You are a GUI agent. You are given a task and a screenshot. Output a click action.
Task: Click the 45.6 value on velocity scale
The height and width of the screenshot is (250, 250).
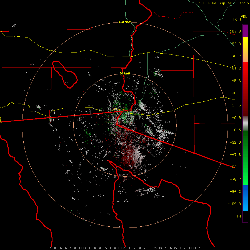[236, 81]
